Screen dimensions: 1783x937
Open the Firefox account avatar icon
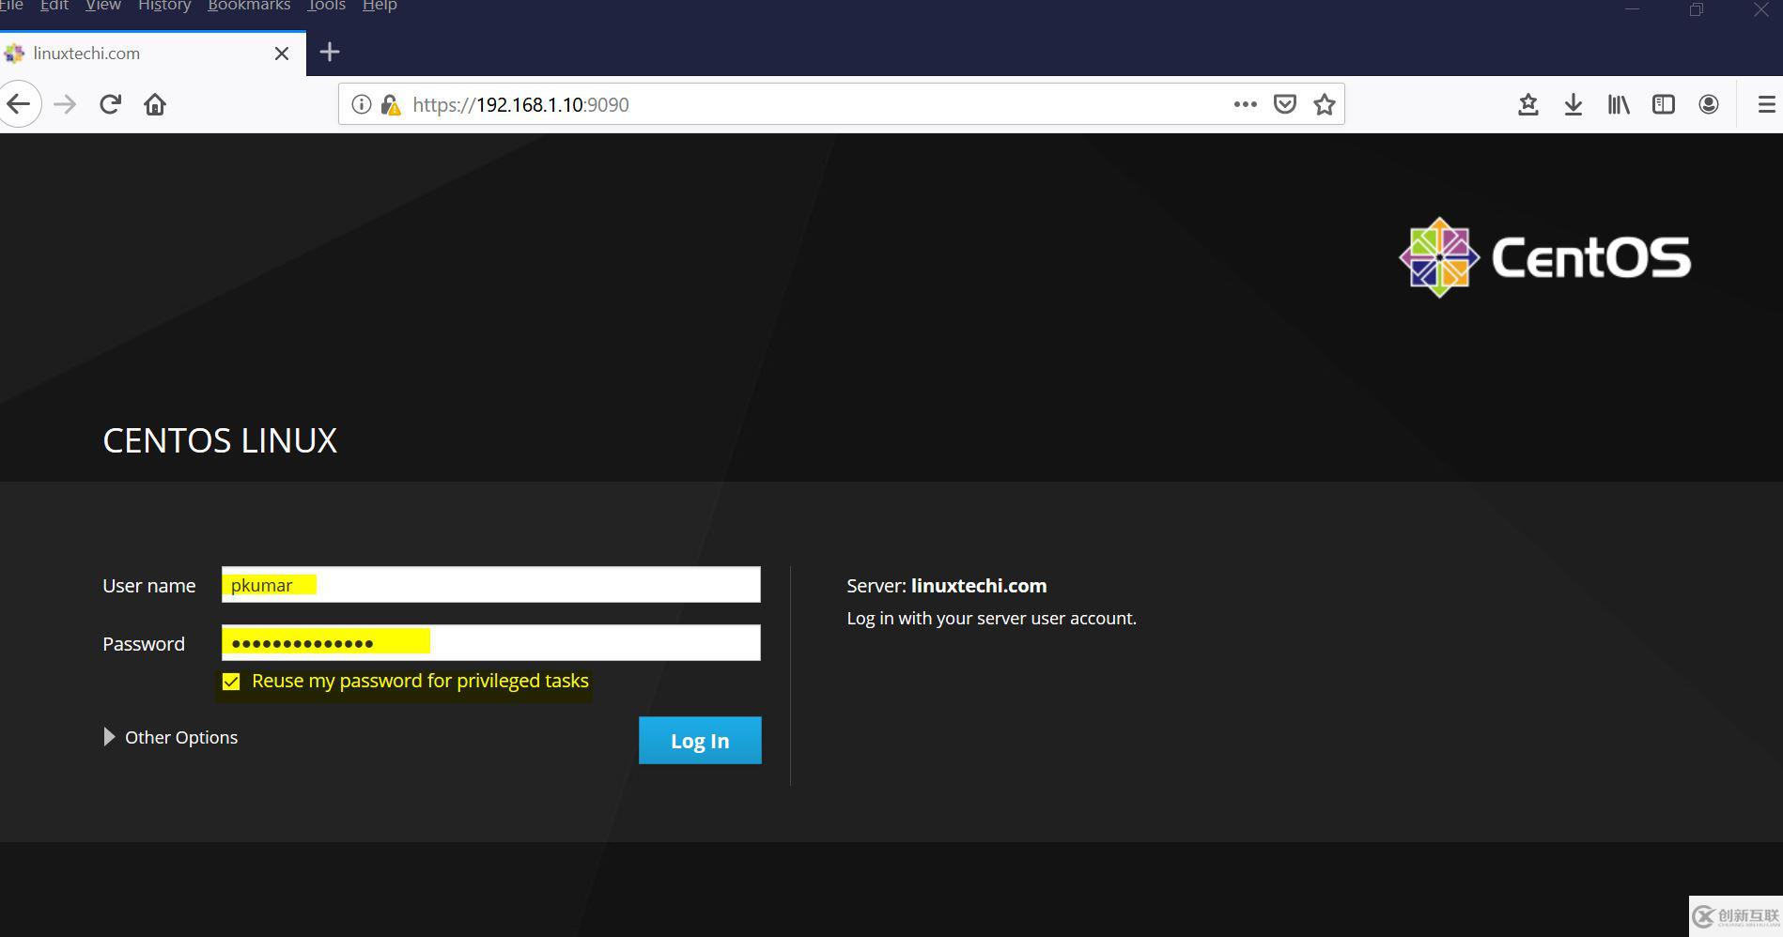1709,104
